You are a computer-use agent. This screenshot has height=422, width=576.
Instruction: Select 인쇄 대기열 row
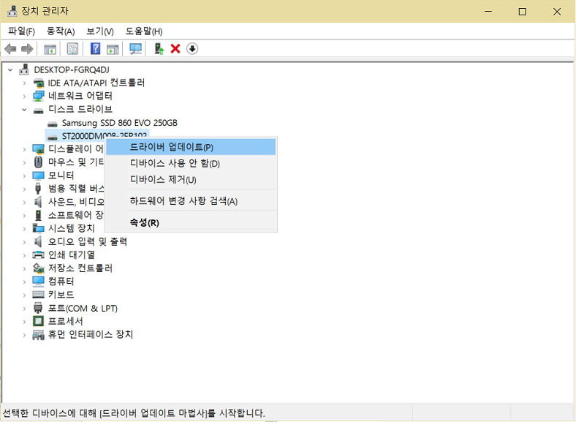click(x=72, y=255)
